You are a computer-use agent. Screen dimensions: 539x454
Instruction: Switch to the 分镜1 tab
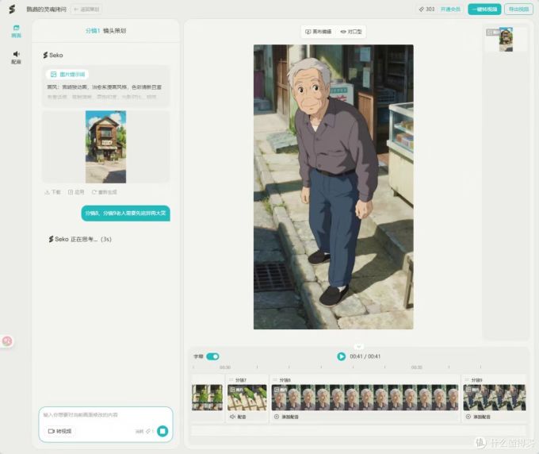tap(93, 31)
